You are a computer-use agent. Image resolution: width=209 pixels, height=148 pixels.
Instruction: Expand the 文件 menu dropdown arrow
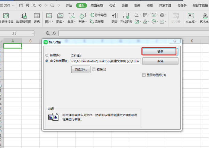pos(13,6)
